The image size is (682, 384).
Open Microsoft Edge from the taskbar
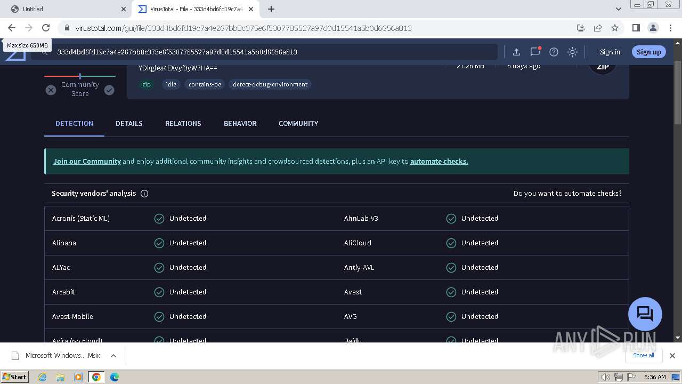click(x=115, y=377)
